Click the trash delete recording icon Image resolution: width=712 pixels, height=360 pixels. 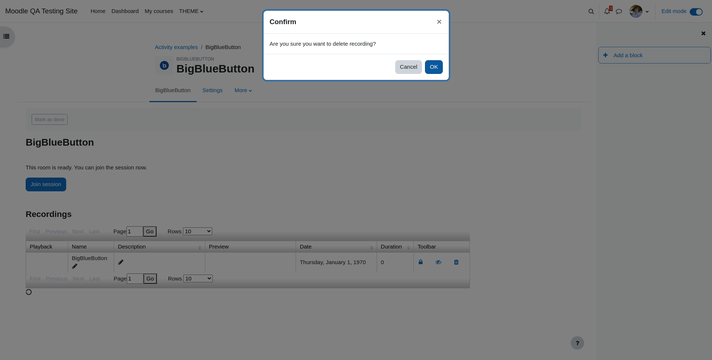click(456, 262)
